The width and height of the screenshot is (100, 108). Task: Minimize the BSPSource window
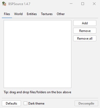[71, 4]
